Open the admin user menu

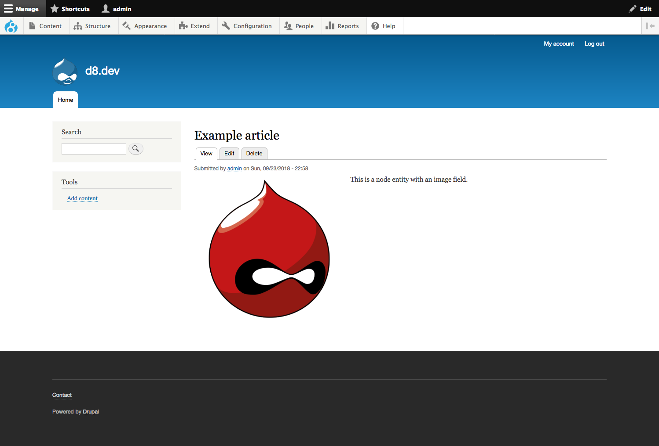click(117, 9)
